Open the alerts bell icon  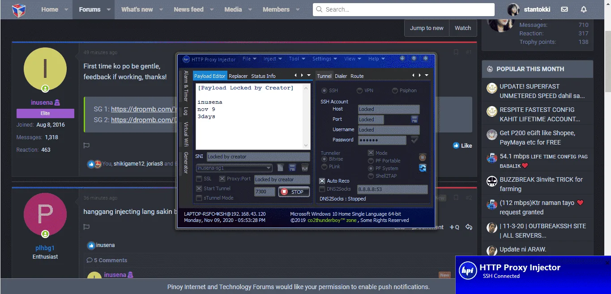click(x=584, y=9)
